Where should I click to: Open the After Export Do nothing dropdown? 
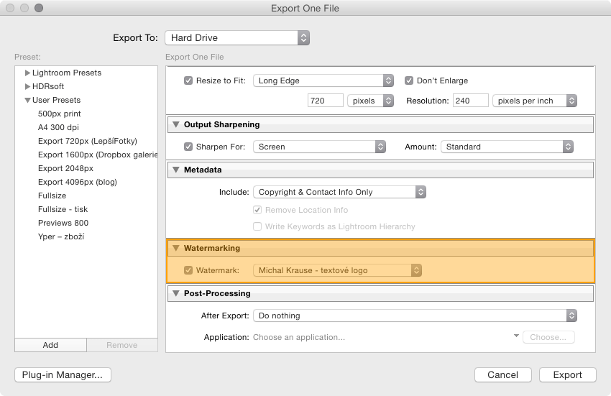(415, 316)
